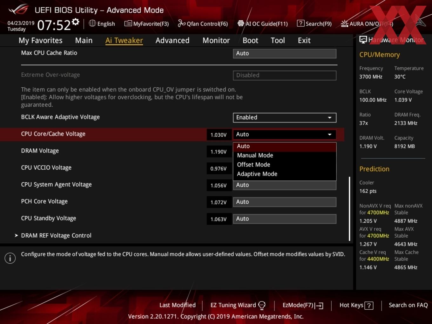Click the disabled Extreme Over-voltage field
Viewport: 432px width, 324px height.
tap(285, 75)
